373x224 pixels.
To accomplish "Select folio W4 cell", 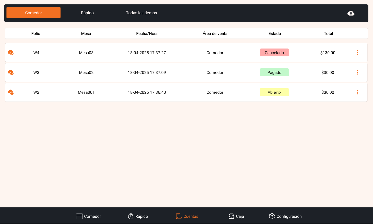I will tap(36, 53).
